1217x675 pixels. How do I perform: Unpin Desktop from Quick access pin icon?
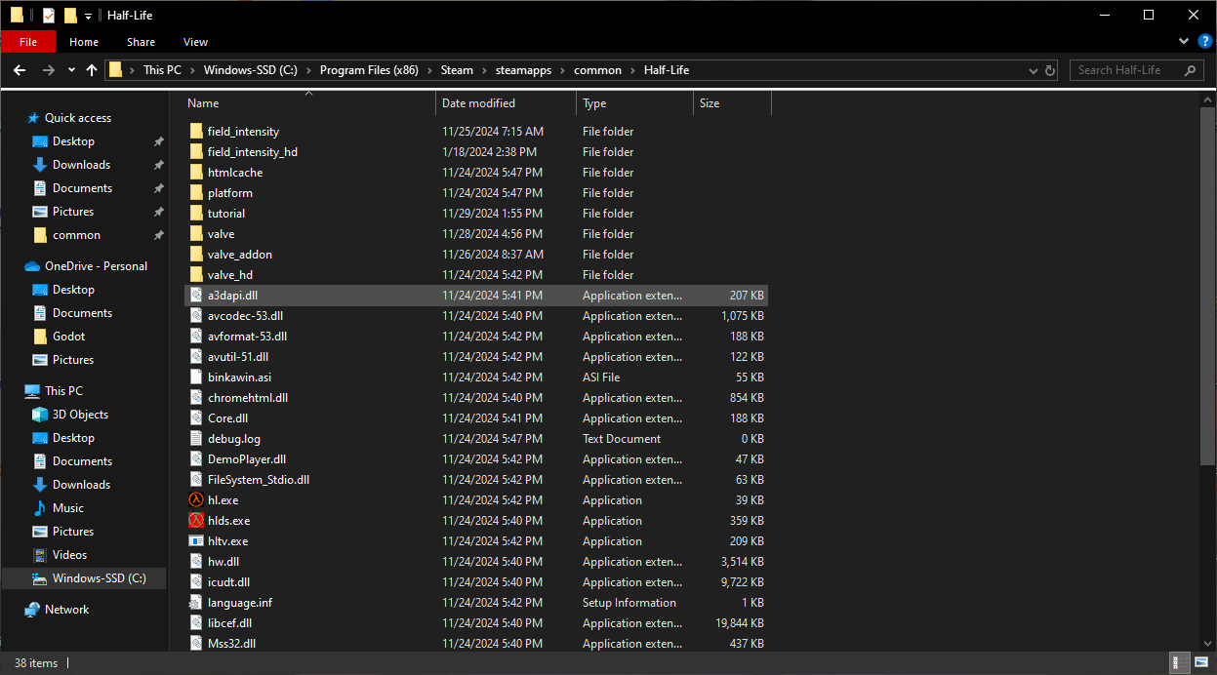coord(158,141)
